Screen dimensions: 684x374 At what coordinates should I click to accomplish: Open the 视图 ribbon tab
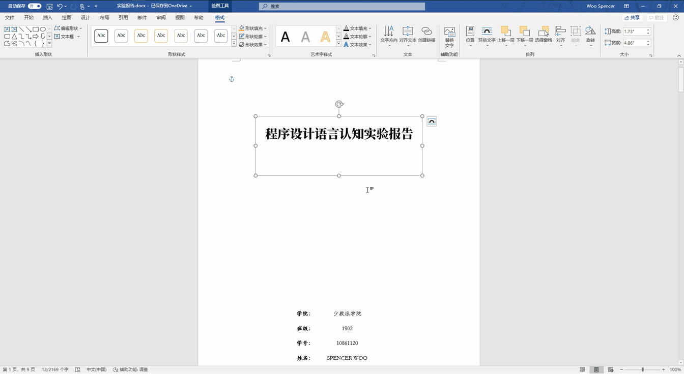point(180,17)
